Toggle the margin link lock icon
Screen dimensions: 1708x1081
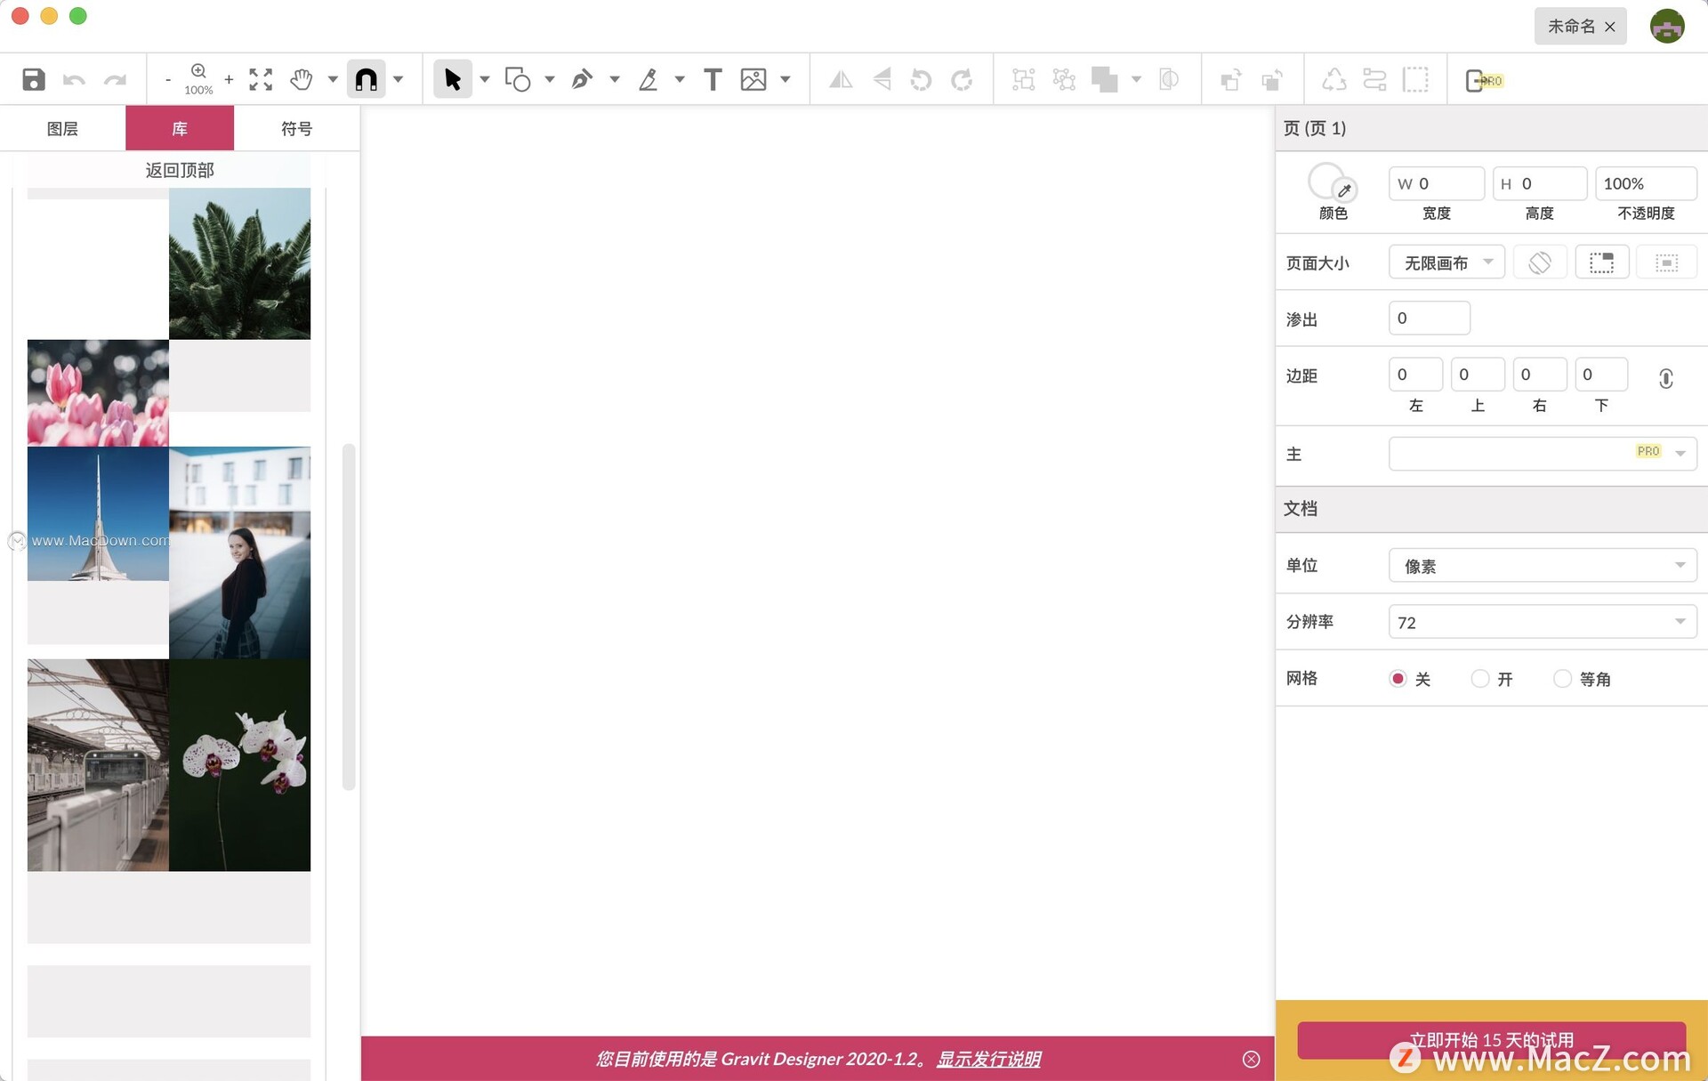(1666, 378)
